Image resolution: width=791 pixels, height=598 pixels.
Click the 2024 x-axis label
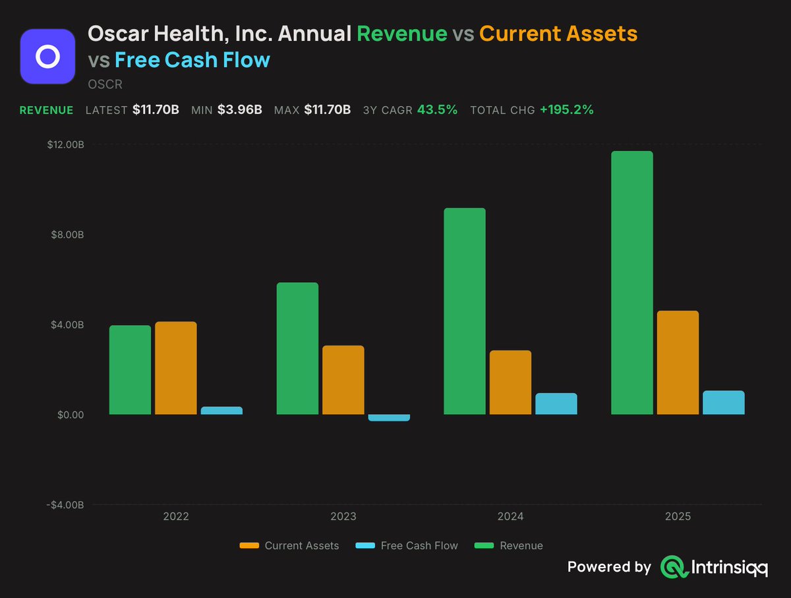tap(511, 517)
